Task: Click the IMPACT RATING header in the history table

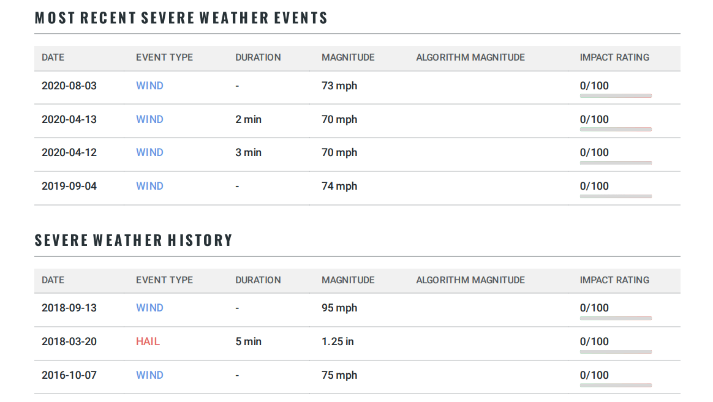Action: 614,280
